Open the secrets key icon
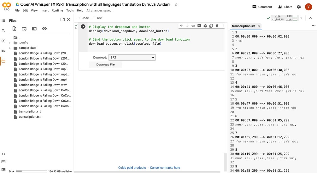This screenshot has height=173, width=317. [3, 51]
